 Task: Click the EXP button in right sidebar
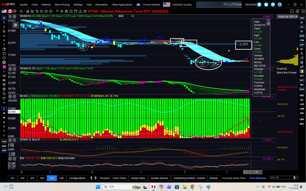tap(302, 45)
